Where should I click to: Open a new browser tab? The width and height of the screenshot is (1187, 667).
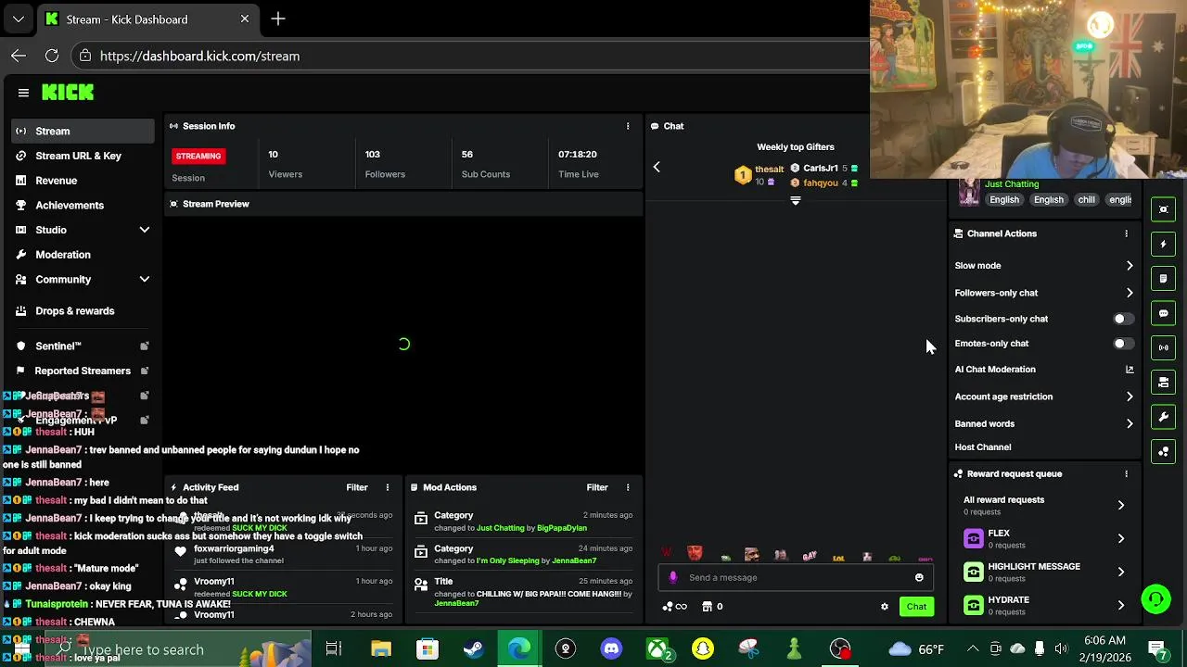click(x=278, y=19)
